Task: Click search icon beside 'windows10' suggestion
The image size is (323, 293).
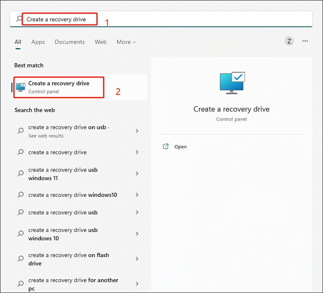Action: [x=21, y=195]
